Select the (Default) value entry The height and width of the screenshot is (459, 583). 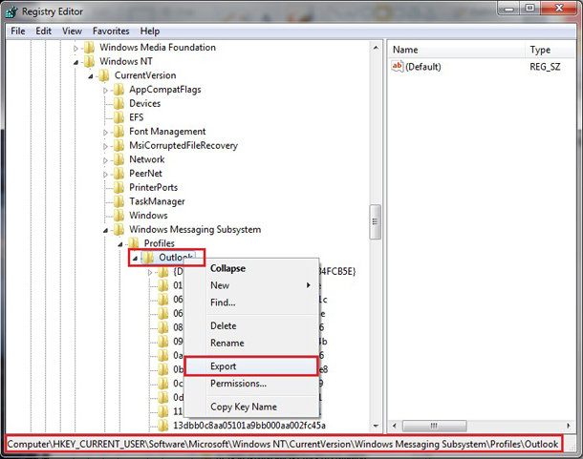pos(423,67)
